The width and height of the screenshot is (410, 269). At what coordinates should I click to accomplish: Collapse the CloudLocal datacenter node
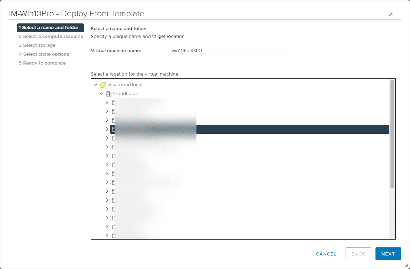[x=101, y=93]
